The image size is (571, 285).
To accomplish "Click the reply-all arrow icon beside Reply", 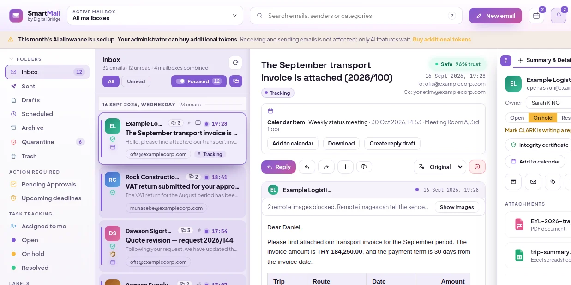I will coord(307,167).
